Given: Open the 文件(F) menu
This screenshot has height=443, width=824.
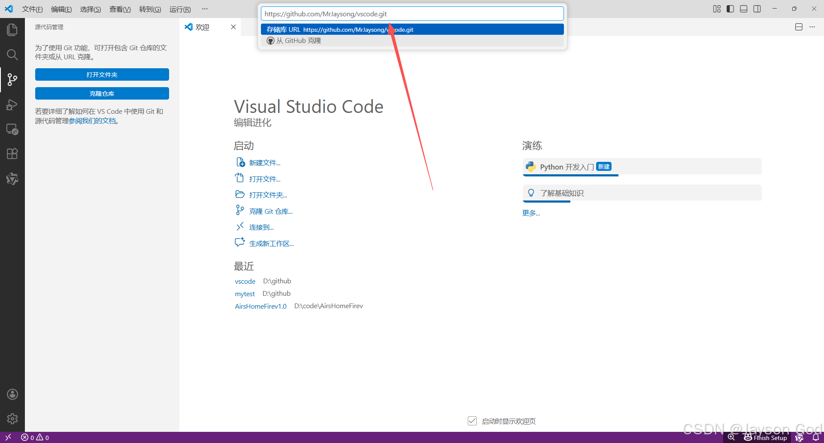Looking at the screenshot, I should coord(32,9).
